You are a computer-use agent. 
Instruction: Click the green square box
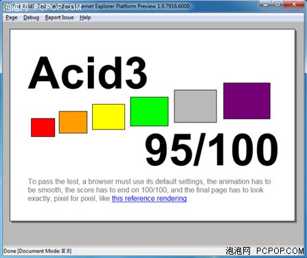(x=149, y=111)
